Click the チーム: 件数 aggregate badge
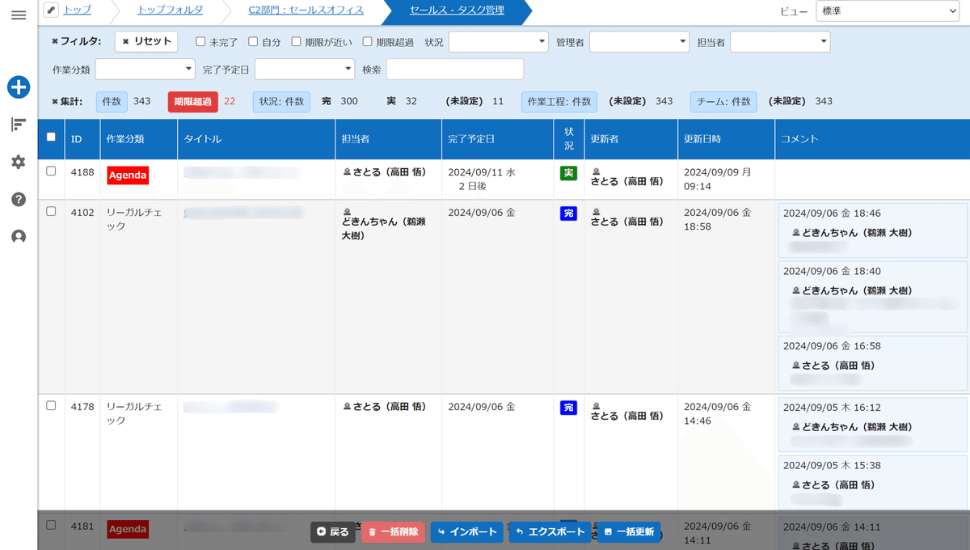970x550 pixels. (723, 101)
